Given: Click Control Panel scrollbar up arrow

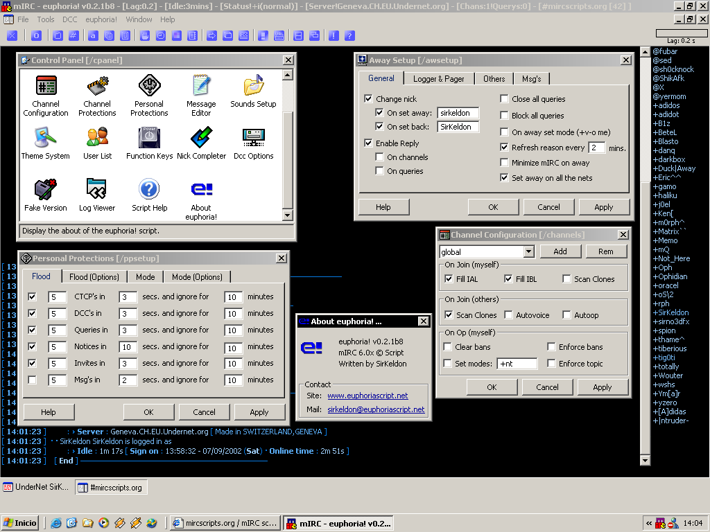Looking at the screenshot, I should 288,75.
